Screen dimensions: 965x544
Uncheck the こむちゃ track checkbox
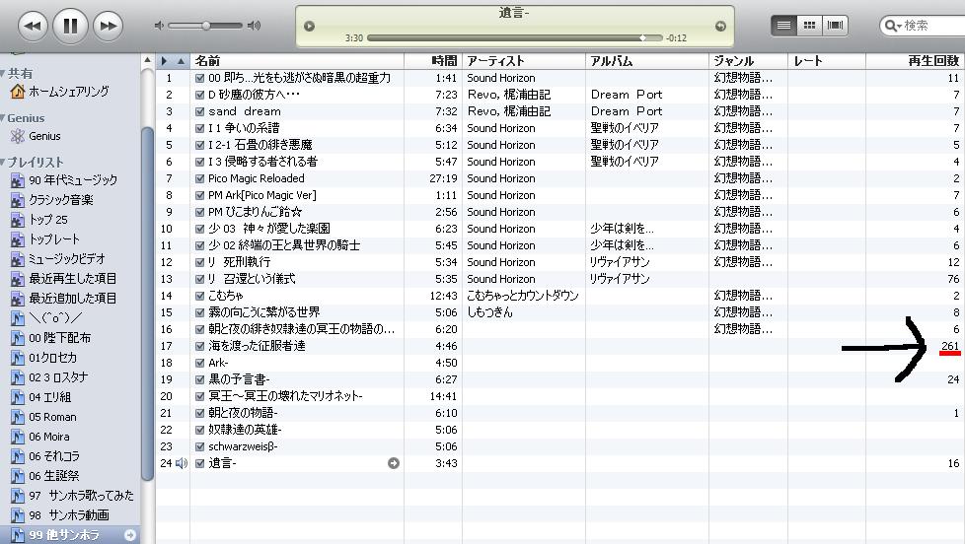point(199,296)
